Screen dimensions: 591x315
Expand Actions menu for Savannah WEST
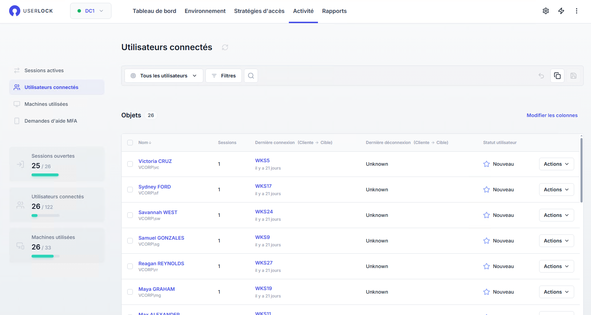pos(556,215)
